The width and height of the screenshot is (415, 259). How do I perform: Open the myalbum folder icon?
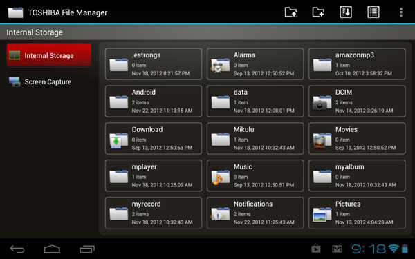click(322, 177)
